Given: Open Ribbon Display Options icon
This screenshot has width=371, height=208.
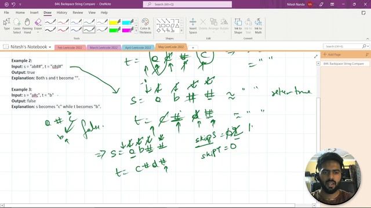Looking at the screenshot, I should click(x=332, y=4).
